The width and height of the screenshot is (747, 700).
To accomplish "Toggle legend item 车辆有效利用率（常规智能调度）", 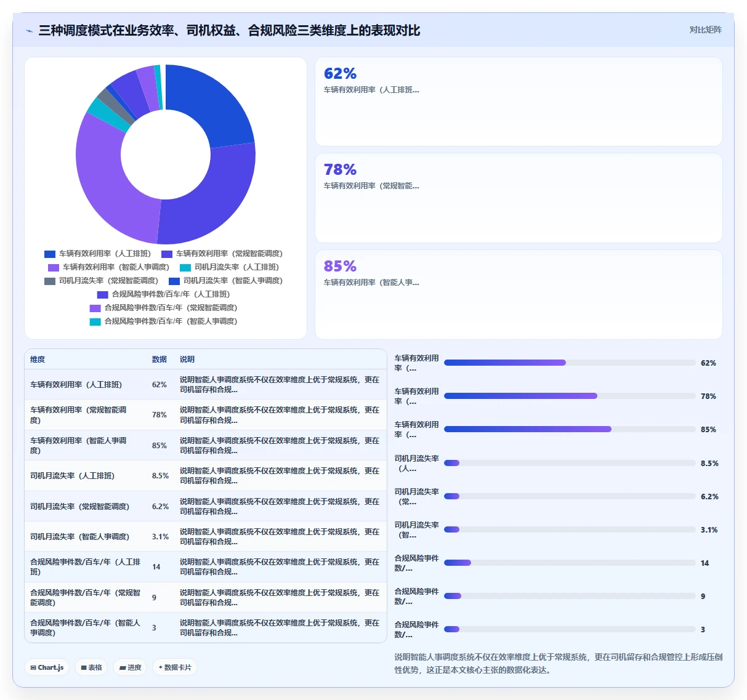I will click(x=222, y=254).
